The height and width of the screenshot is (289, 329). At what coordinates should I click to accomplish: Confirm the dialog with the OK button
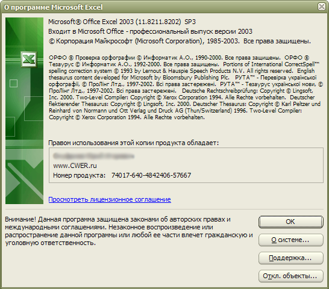tap(291, 222)
